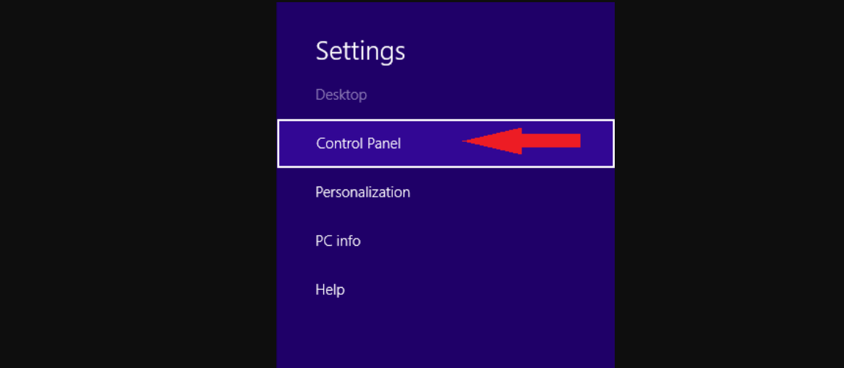Click the dark area left of Settings pane
844x368 pixels.
(138, 184)
